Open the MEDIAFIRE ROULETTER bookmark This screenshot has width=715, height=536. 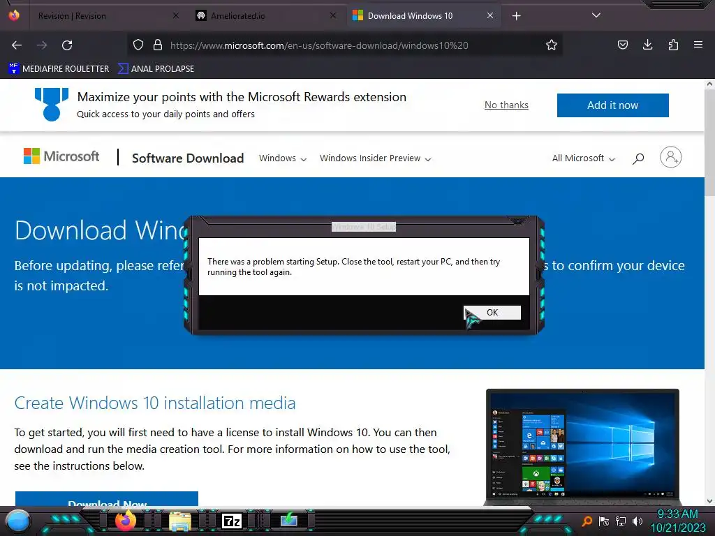(59, 69)
